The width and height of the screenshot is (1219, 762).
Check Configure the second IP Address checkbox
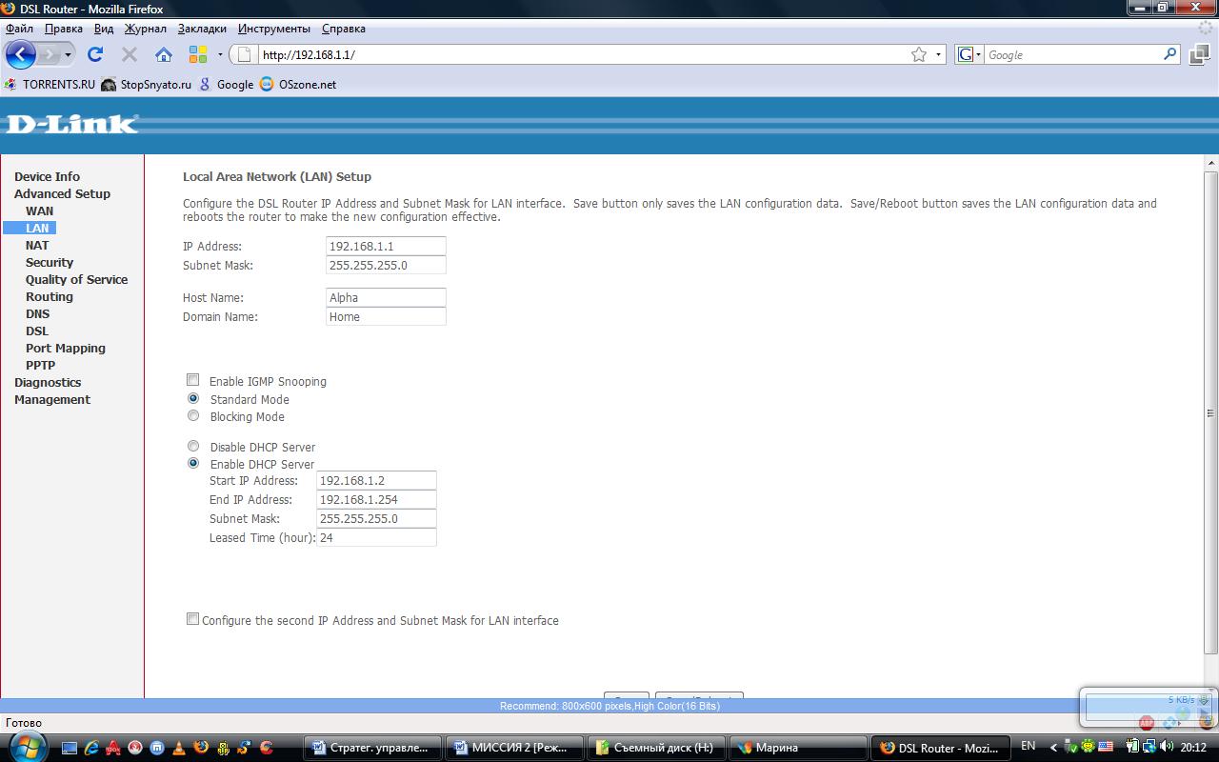[193, 619]
